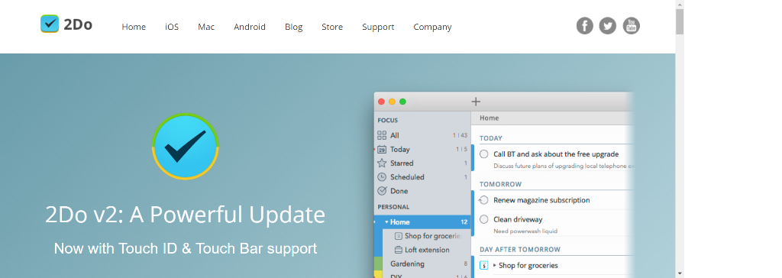The width and height of the screenshot is (782, 278).
Task: Click the page scrollbar down arrow
Action: pyautogui.click(x=679, y=273)
